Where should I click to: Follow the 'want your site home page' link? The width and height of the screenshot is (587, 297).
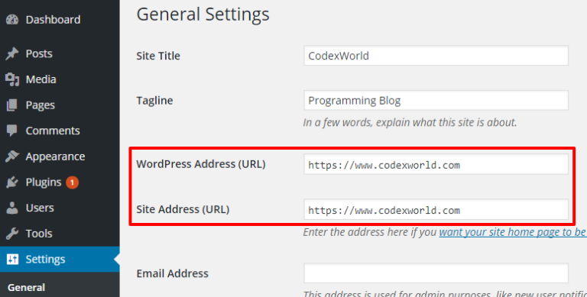click(513, 232)
